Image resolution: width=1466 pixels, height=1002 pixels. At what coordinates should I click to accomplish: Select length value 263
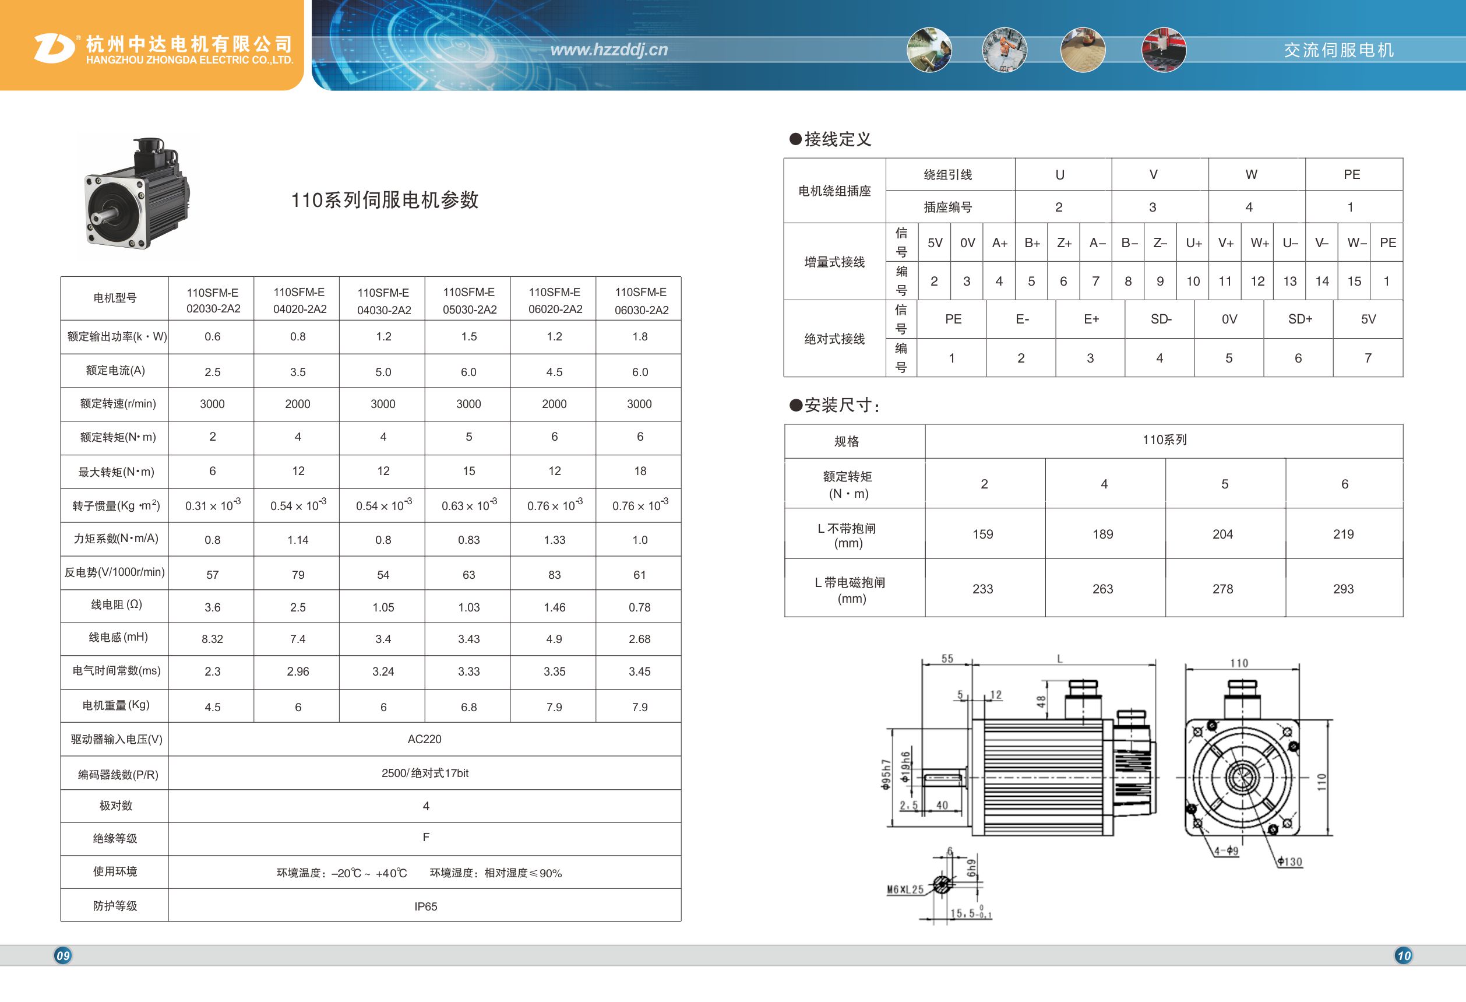pos(1102,589)
